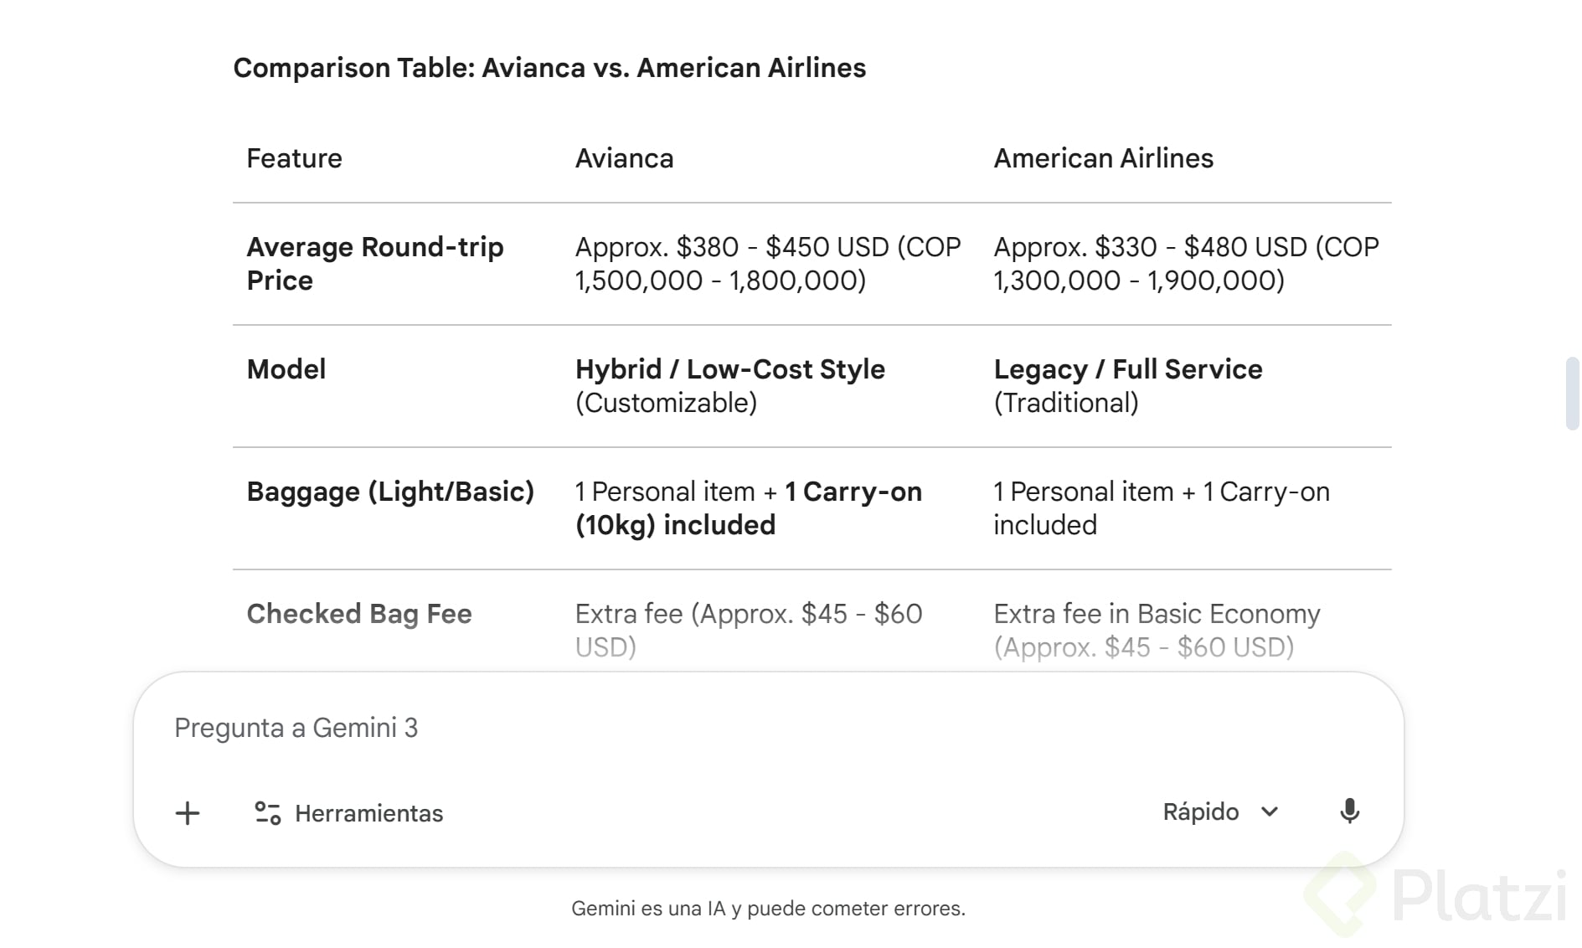Click the plus icon to add files
Image resolution: width=1582 pixels, height=948 pixels.
tap(188, 813)
